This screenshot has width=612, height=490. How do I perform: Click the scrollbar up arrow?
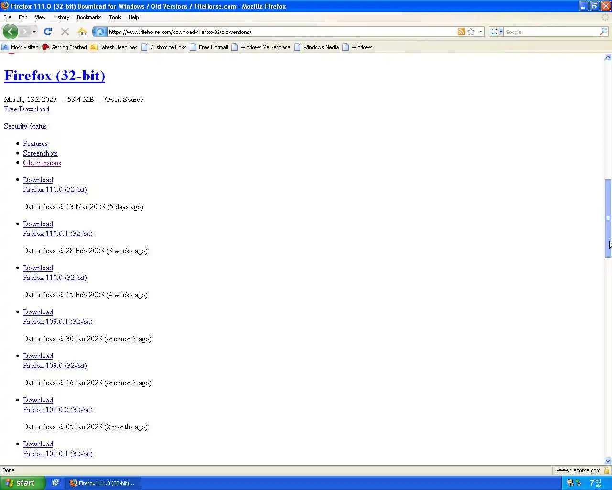pos(608,57)
